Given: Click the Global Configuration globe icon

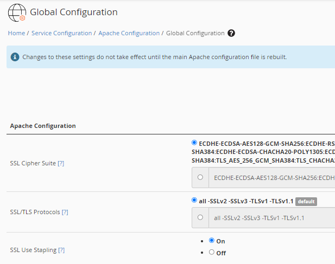Looking at the screenshot, I should 17,12.
